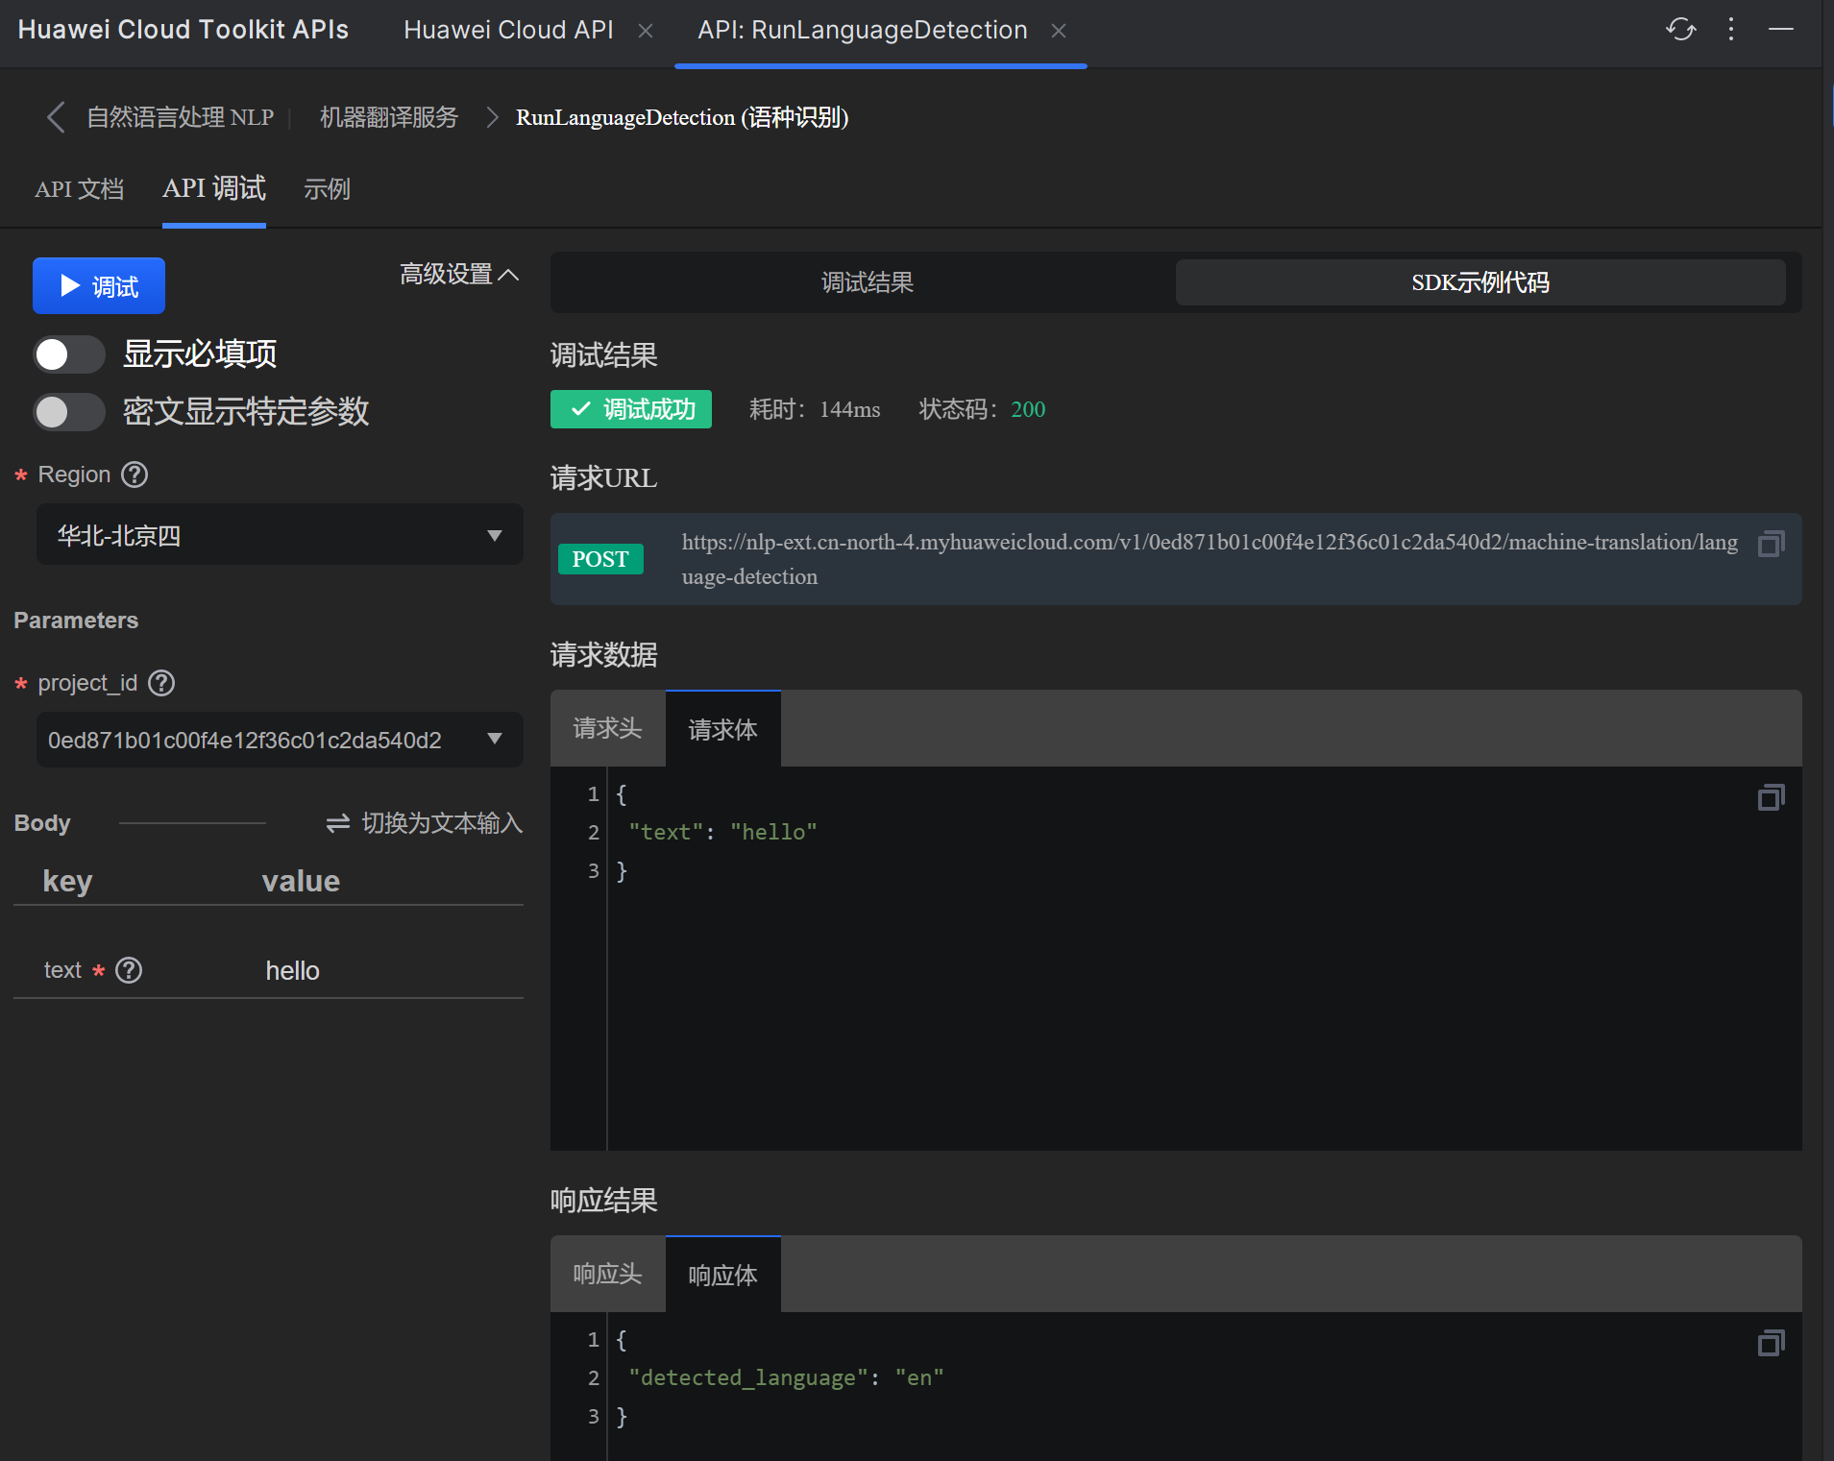The width and height of the screenshot is (1834, 1461).
Task: Open the three-dot options menu
Action: tap(1731, 30)
